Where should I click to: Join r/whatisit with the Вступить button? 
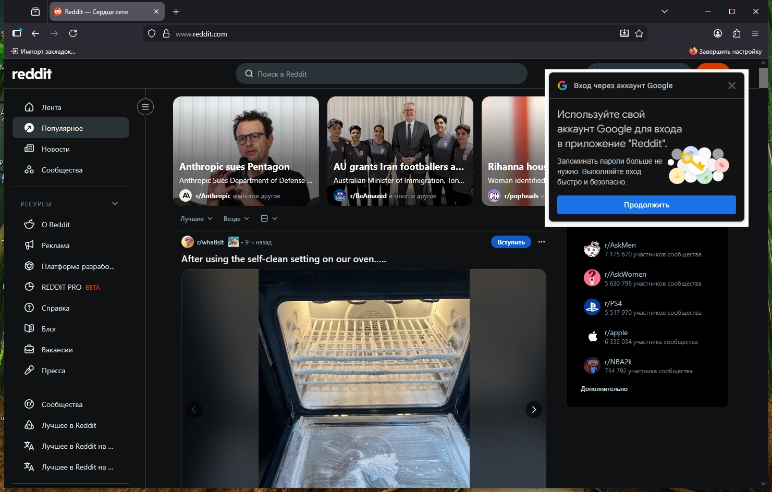click(x=511, y=242)
